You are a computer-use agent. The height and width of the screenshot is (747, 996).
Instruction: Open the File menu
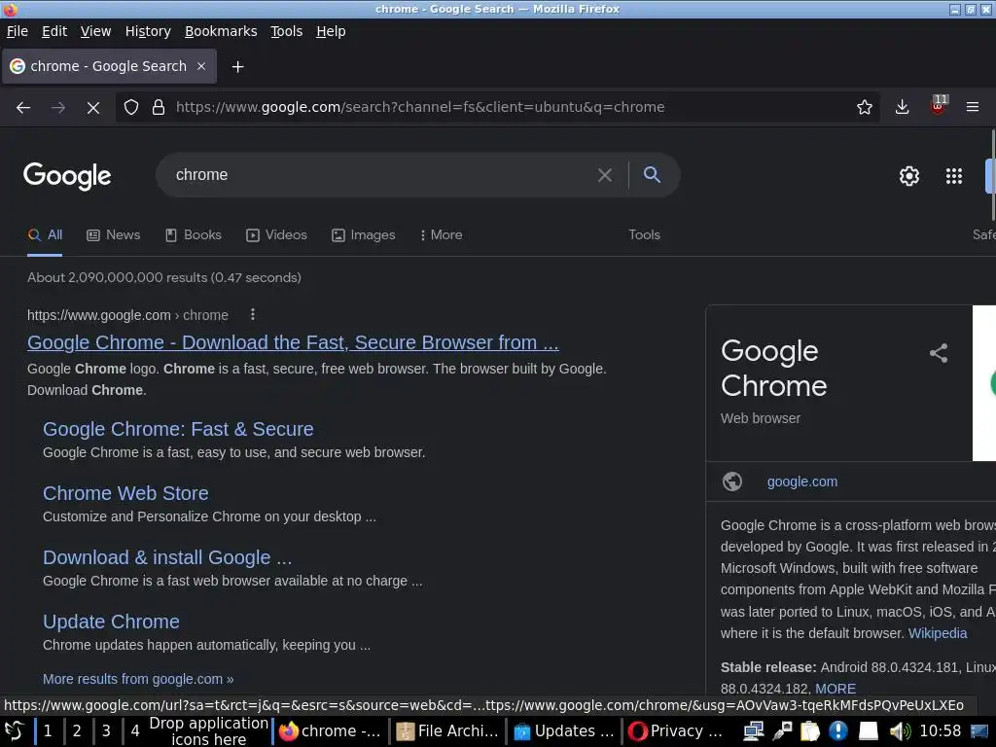pyautogui.click(x=18, y=31)
